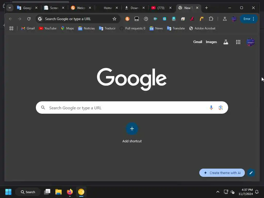Launch Firefox from the taskbar
This screenshot has width=264, height=198.
point(70,192)
